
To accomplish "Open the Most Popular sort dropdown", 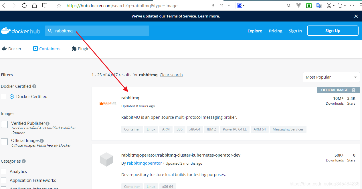I will point(331,77).
